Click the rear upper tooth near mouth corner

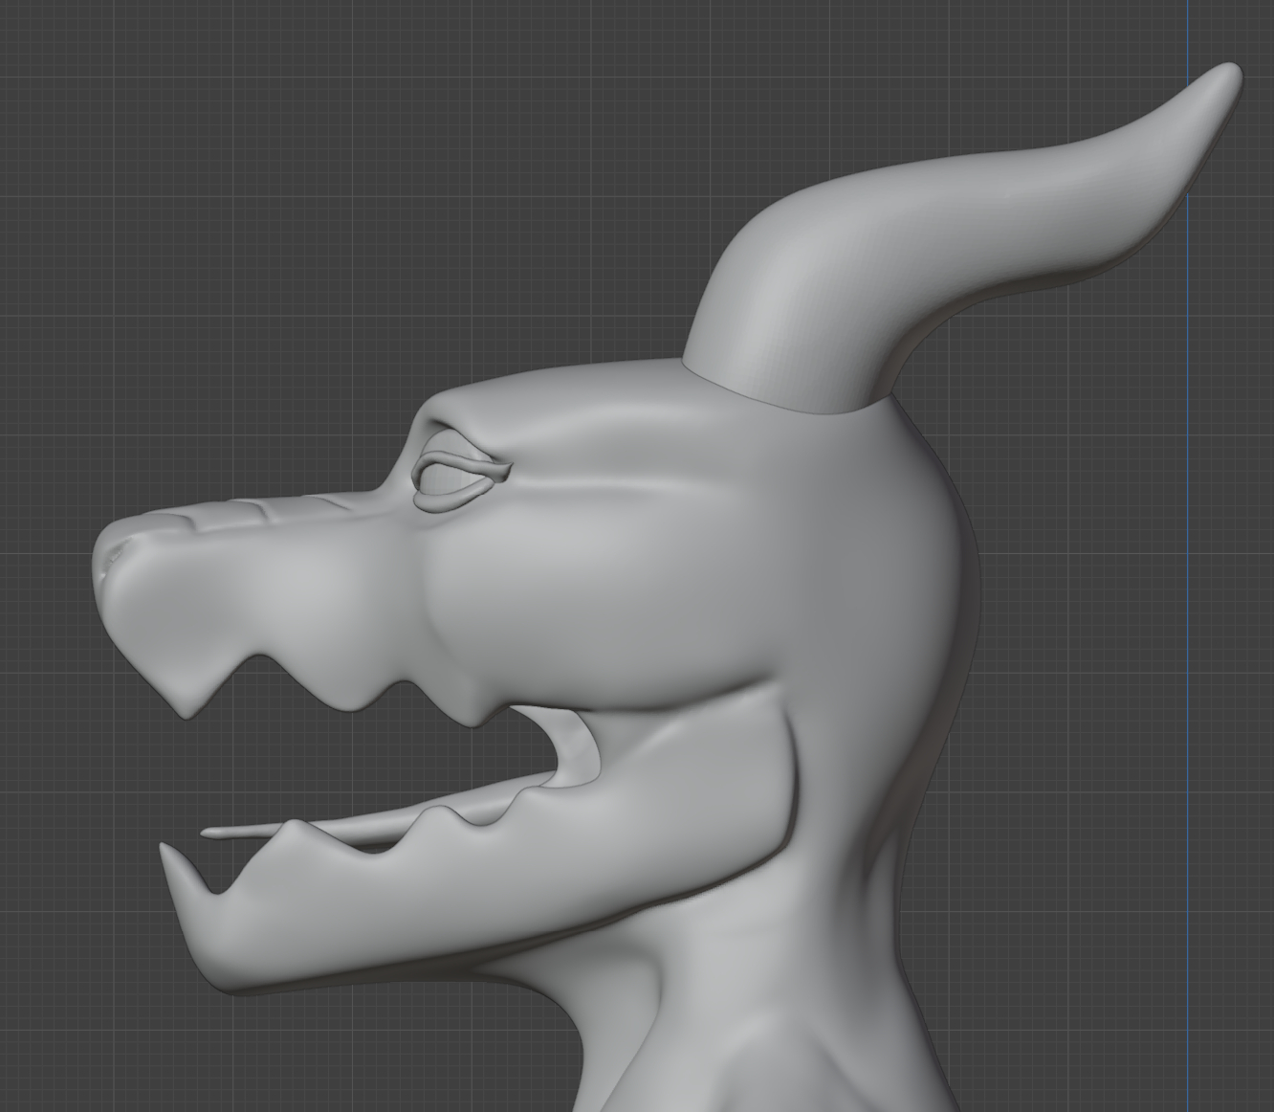[x=474, y=713]
